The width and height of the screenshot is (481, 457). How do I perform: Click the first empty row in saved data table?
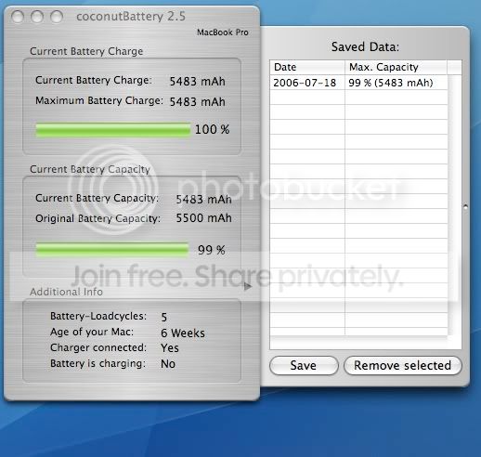coord(358,98)
